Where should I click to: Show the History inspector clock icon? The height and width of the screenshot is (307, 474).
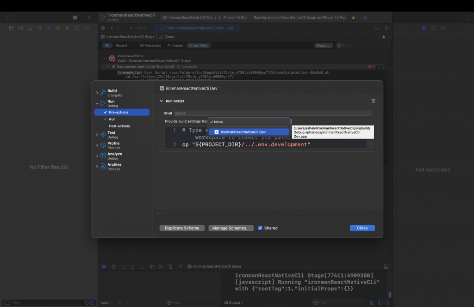pos(433,28)
